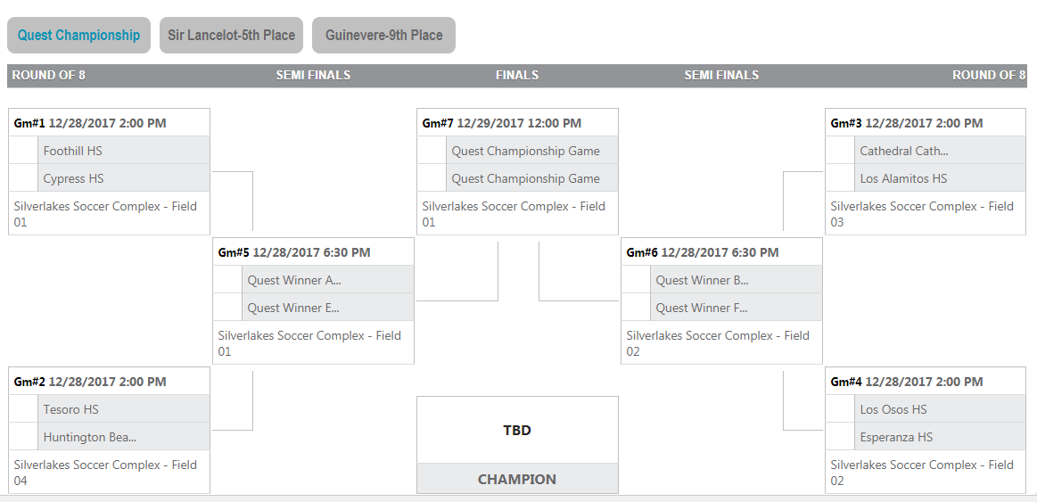Viewport: 1037px width, 502px height.
Task: Click the Gm#1 game header
Action: pos(90,123)
